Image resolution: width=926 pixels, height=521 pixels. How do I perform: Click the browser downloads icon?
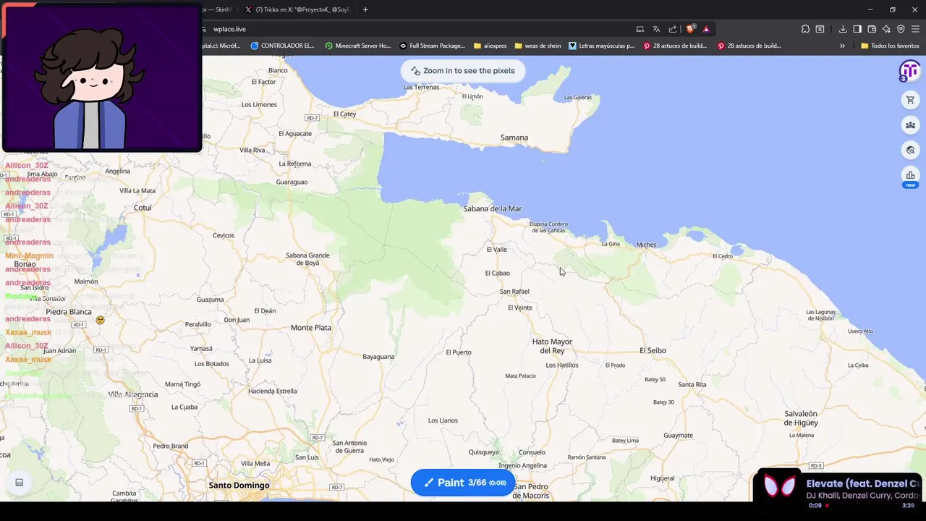[x=843, y=29]
